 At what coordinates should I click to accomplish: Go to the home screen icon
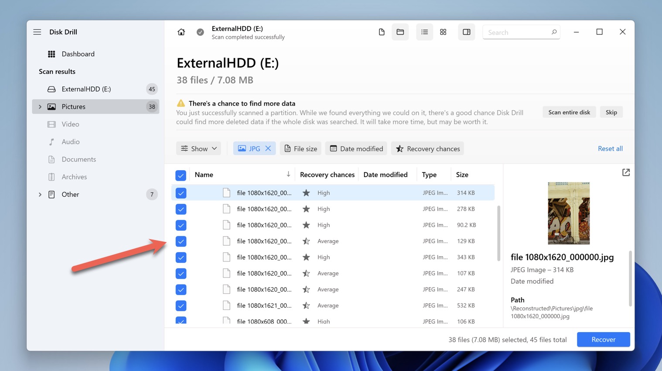[x=181, y=32]
